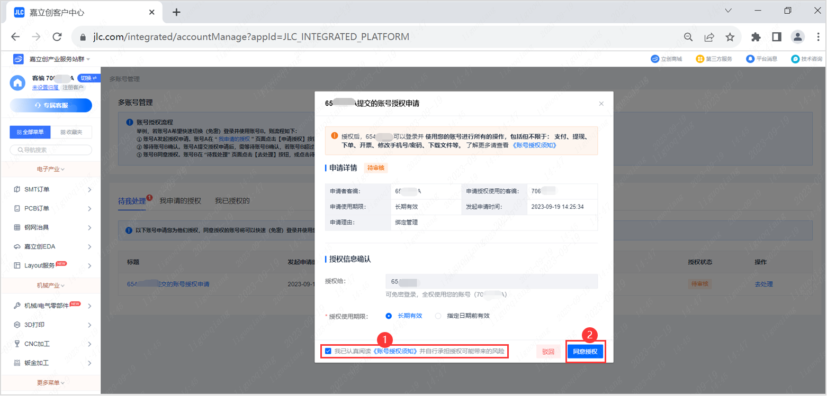Open 平台消息 notifications icon
827x396 pixels.
tap(750, 59)
